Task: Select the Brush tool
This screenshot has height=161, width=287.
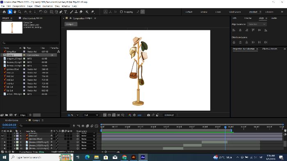Action: click(72, 12)
